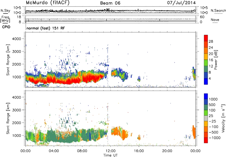This screenshot has width=226, height=157.
Task: Click the '4000' tick in power panel
Action: [16, 39]
